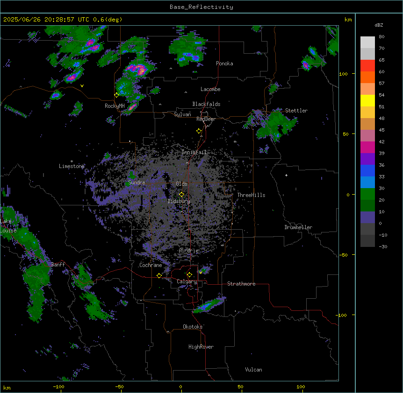Click the -30 value in the dBZ legend
The height and width of the screenshot is (393, 403).
(383, 246)
